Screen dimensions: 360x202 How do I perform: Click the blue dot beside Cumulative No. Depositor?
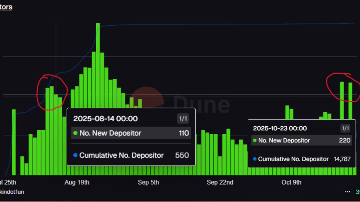75,155
